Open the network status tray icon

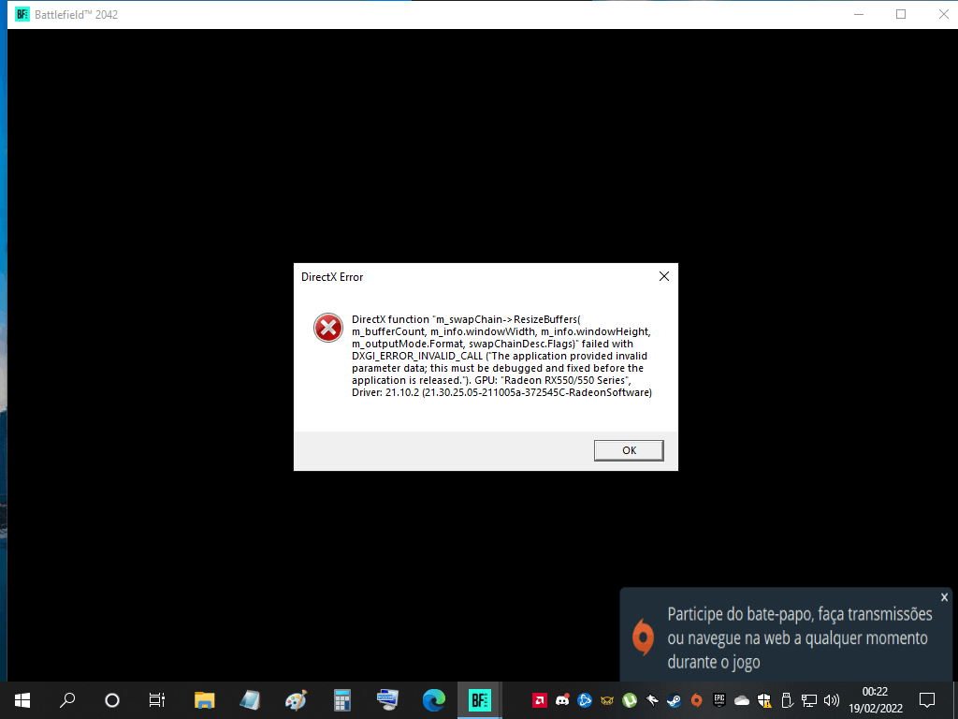(x=809, y=700)
